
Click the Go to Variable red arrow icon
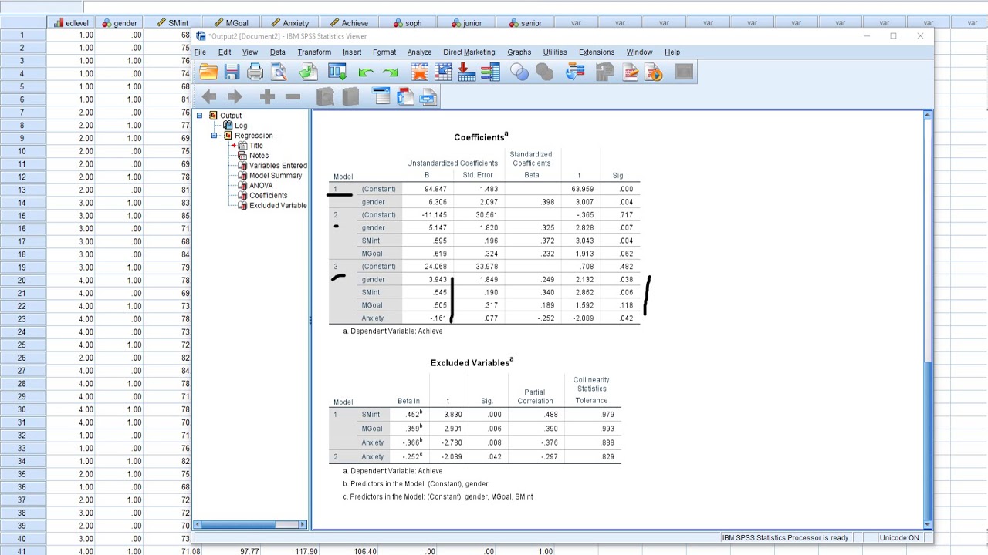466,72
